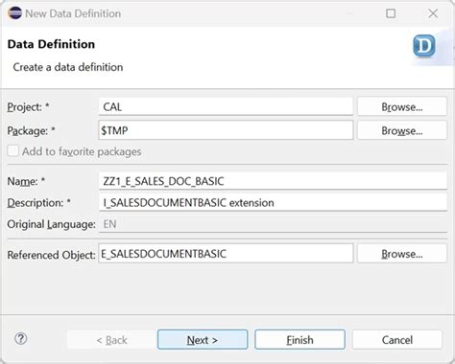This screenshot has width=455, height=364.
Task: Go to Next wizard page
Action: [203, 339]
